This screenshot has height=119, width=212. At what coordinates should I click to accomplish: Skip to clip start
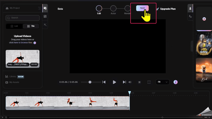click(104, 82)
